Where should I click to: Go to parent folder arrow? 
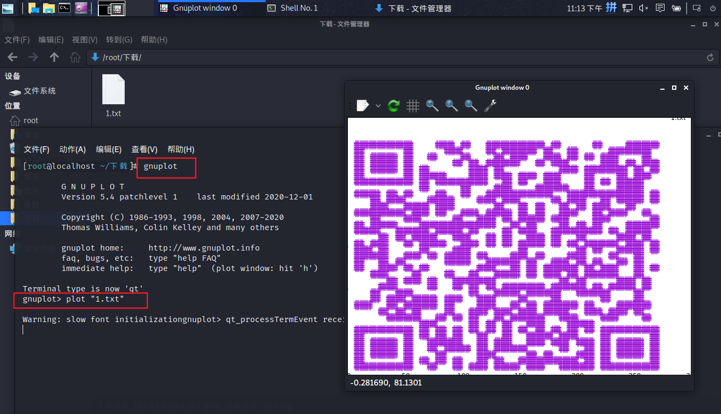click(x=54, y=57)
